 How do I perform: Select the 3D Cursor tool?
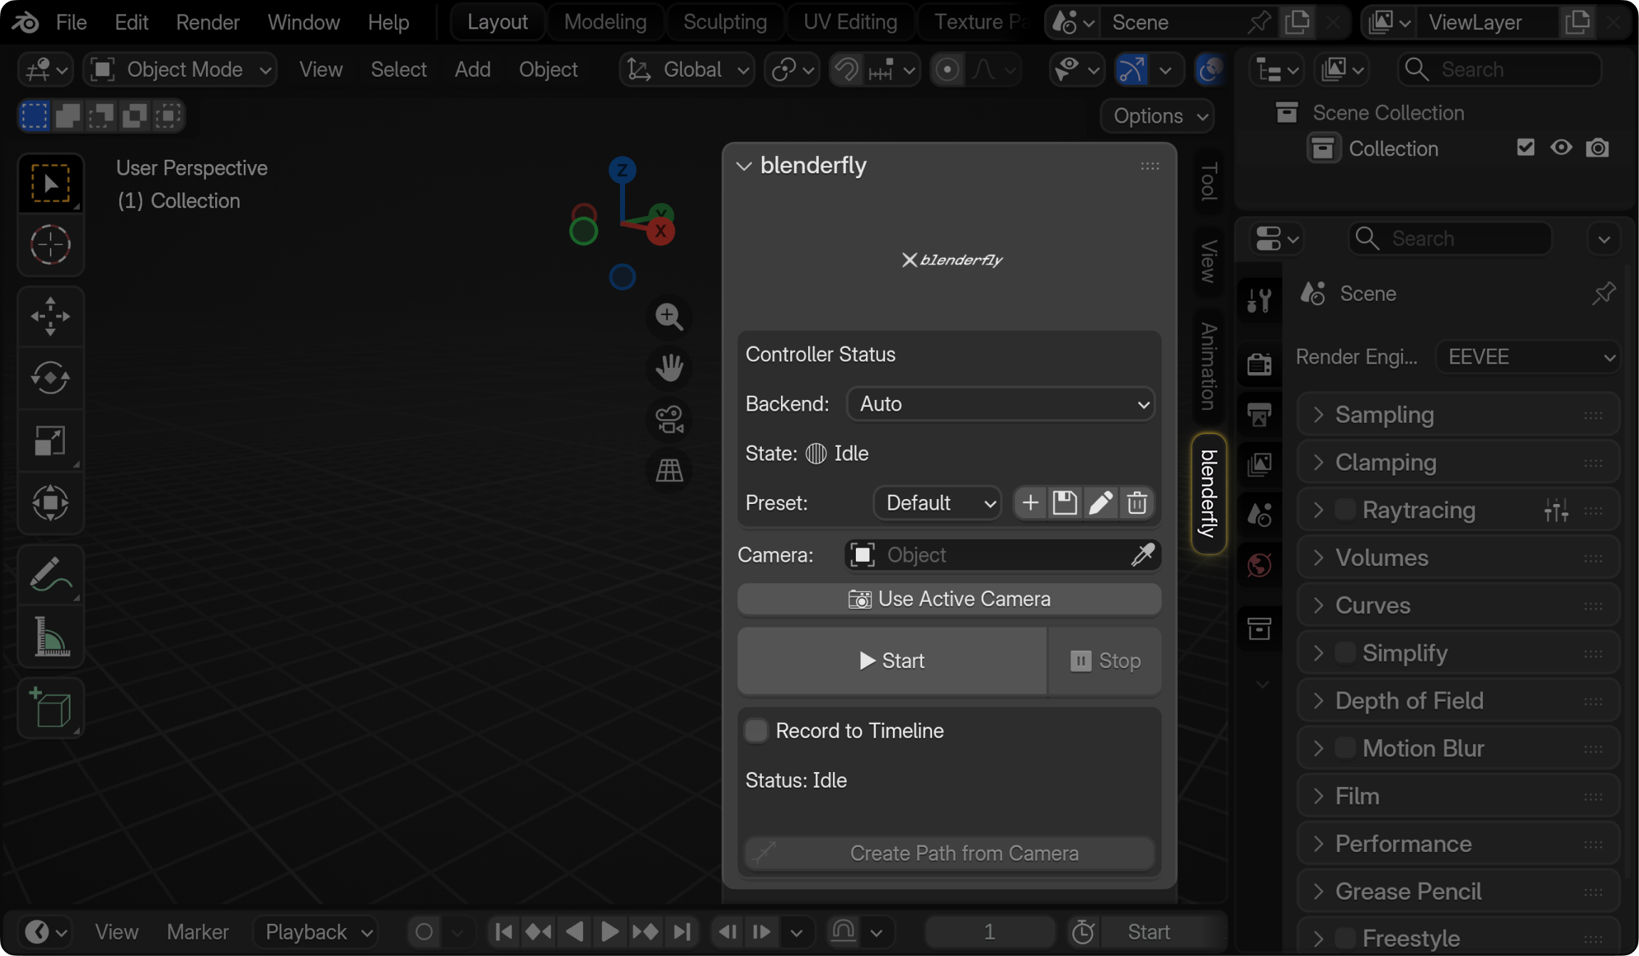pyautogui.click(x=51, y=245)
